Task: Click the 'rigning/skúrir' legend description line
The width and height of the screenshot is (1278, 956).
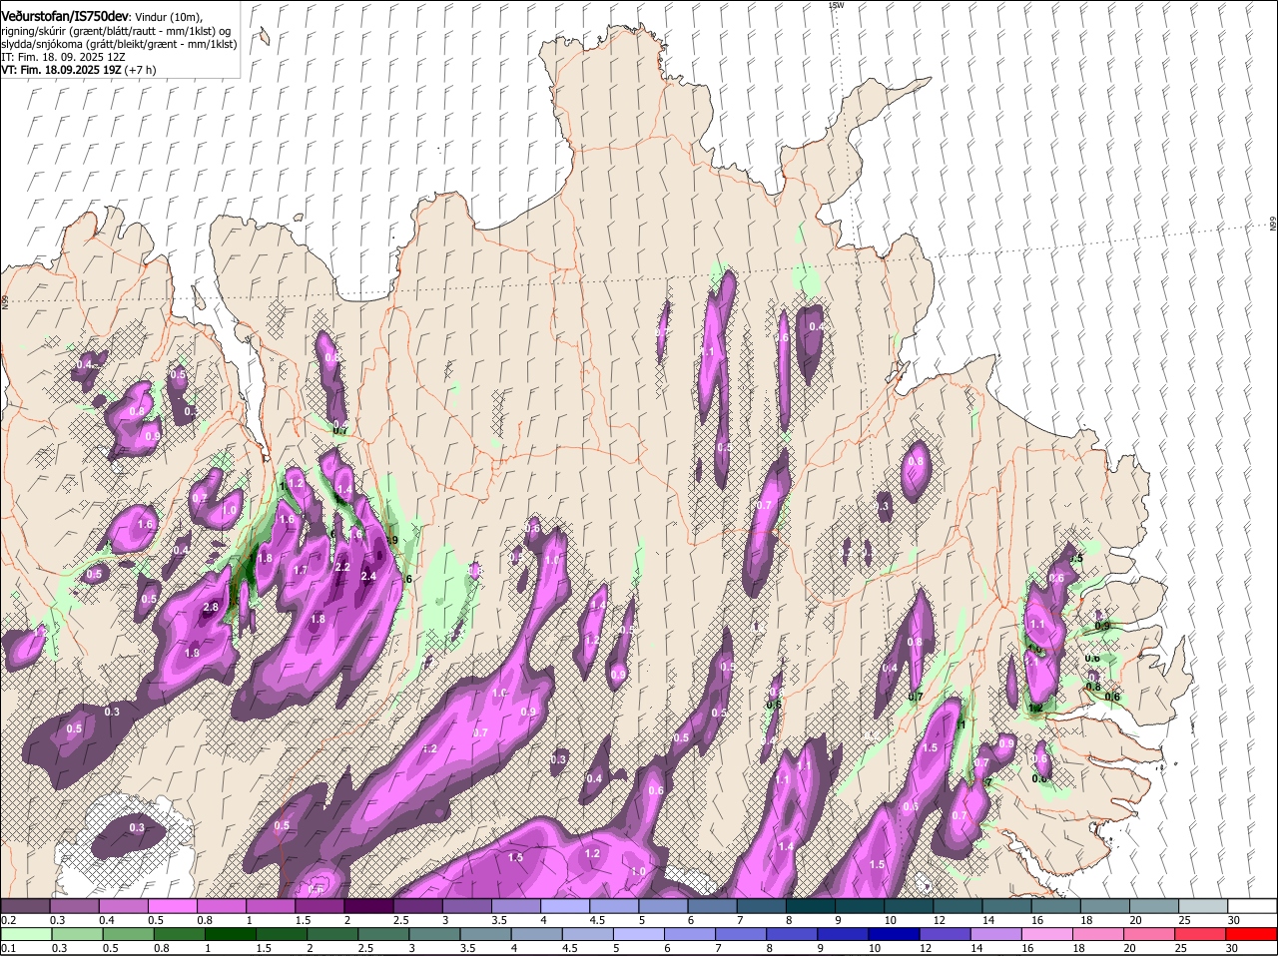Action: [116, 32]
